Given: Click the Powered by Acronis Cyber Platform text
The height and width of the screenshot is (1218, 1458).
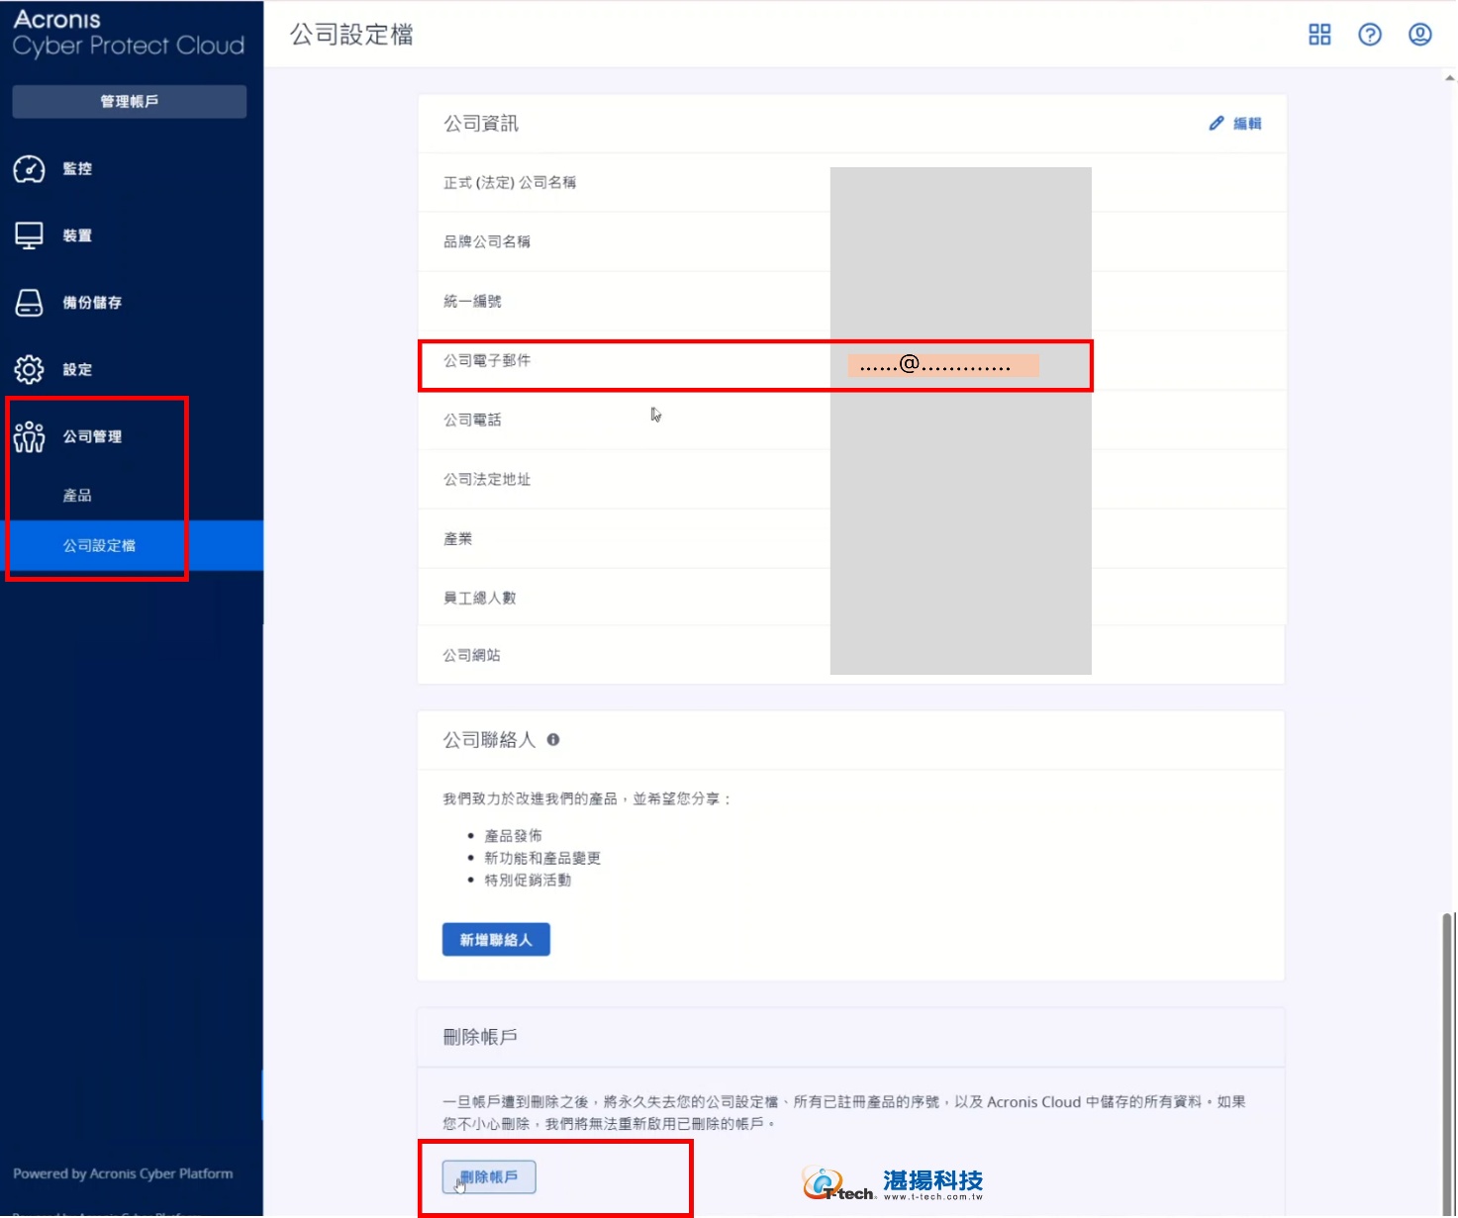Looking at the screenshot, I should coord(123,1174).
